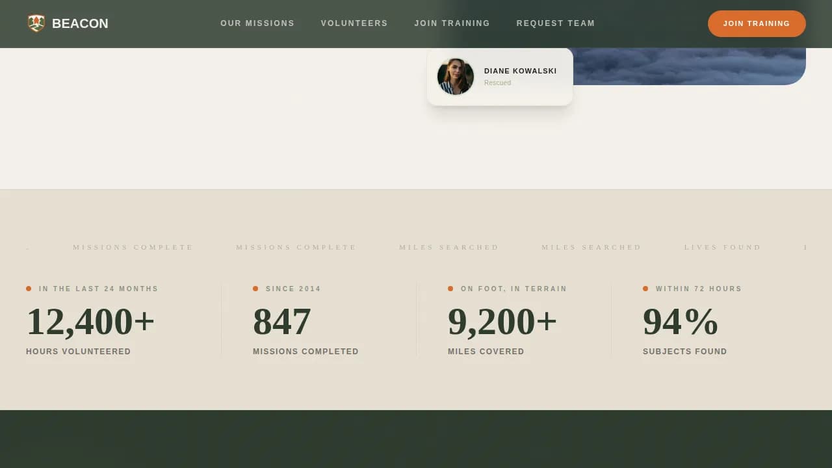Click REQUEST TEAM in the header
Viewport: 832px width, 468px height.
pos(556,23)
